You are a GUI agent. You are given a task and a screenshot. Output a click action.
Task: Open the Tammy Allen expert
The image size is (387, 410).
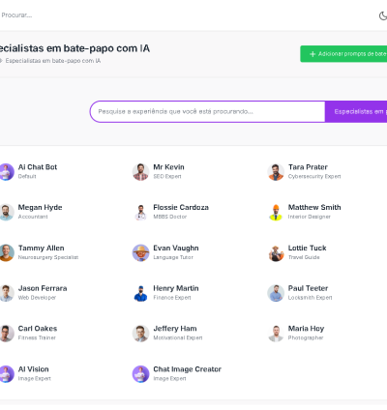pyautogui.click(x=42, y=248)
